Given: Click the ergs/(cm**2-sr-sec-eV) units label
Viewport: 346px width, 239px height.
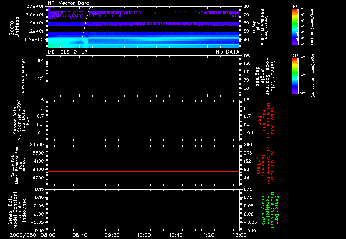Looking at the screenshot, I should (312, 75).
